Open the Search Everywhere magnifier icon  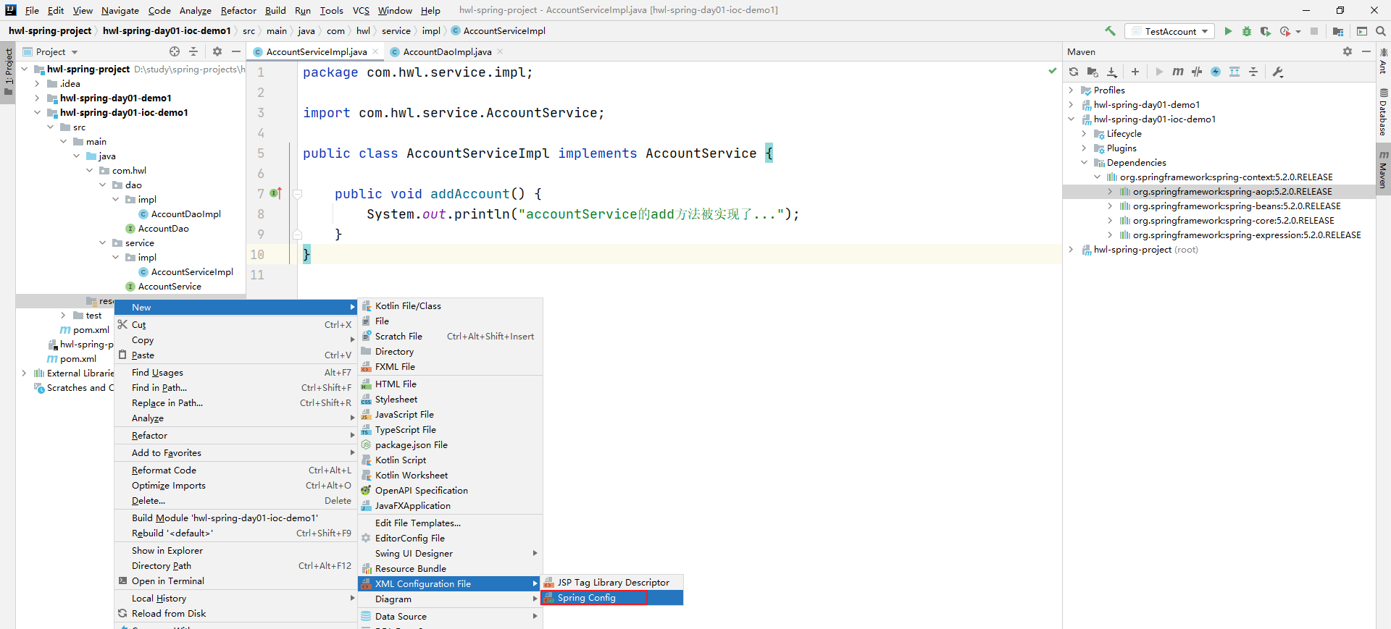click(1381, 31)
